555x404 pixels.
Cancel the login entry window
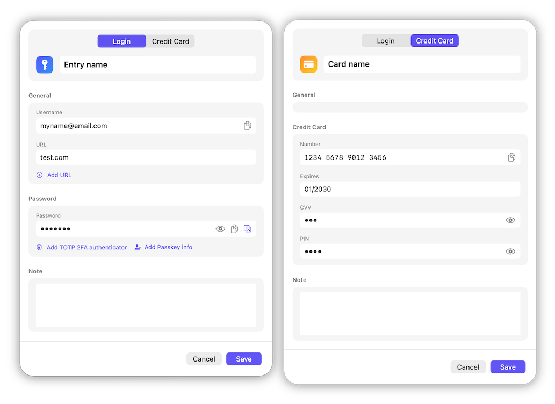coord(204,359)
